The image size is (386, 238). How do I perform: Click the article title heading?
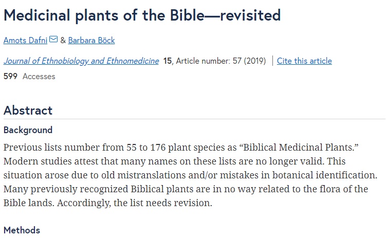(x=142, y=15)
